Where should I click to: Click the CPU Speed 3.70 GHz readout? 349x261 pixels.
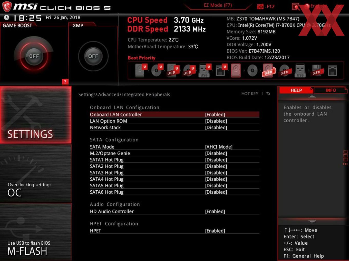166,20
